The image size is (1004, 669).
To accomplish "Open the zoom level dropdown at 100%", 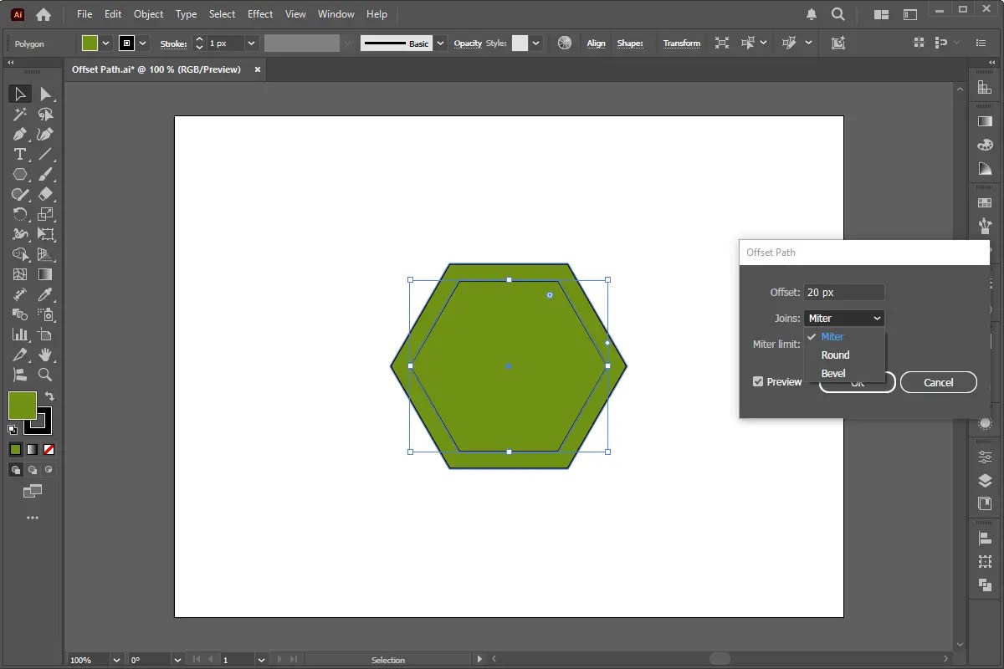I will tap(116, 660).
